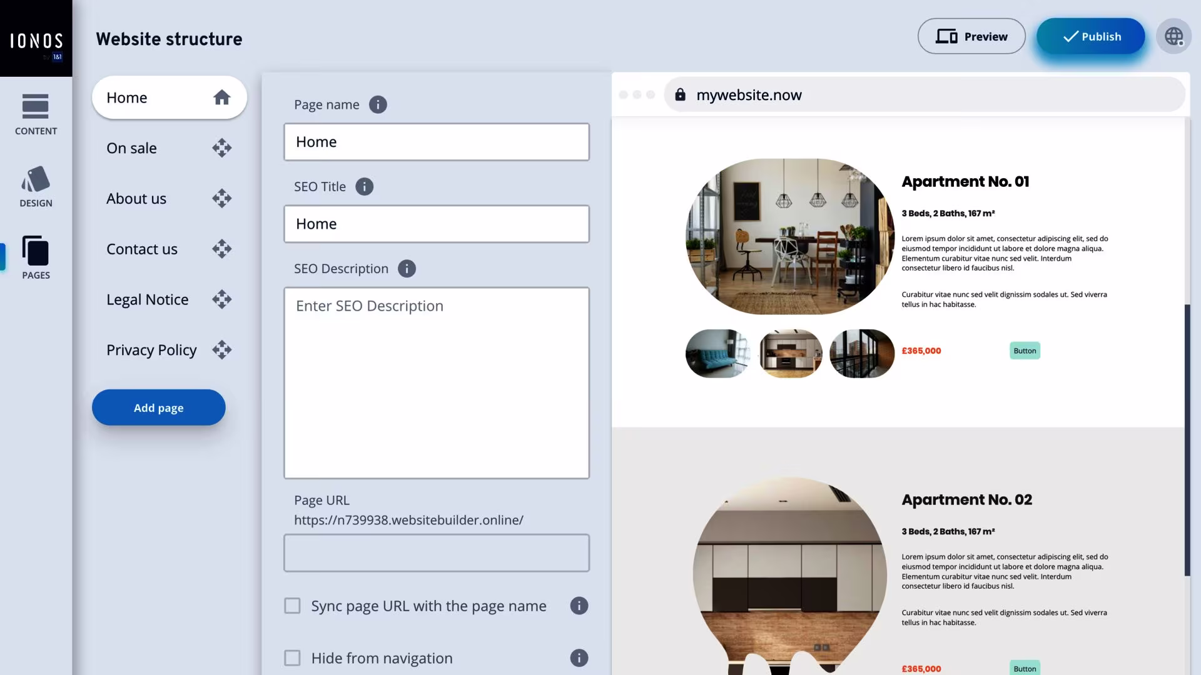Open the Pages sidebar section
The image size is (1201, 675).
pos(36,258)
